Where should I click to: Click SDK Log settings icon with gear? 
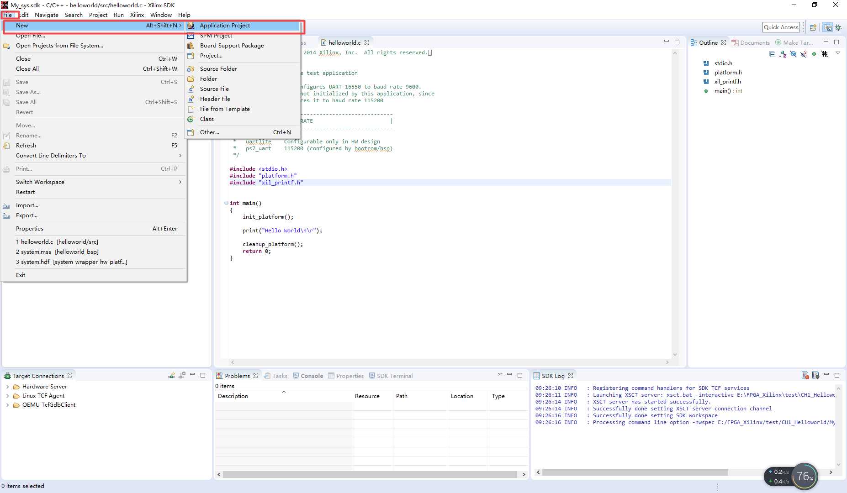tap(815, 375)
